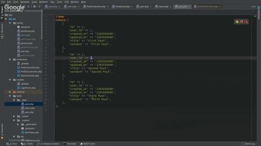
Task: Open the Run menu
Action: pyautogui.click(x=53, y=2)
